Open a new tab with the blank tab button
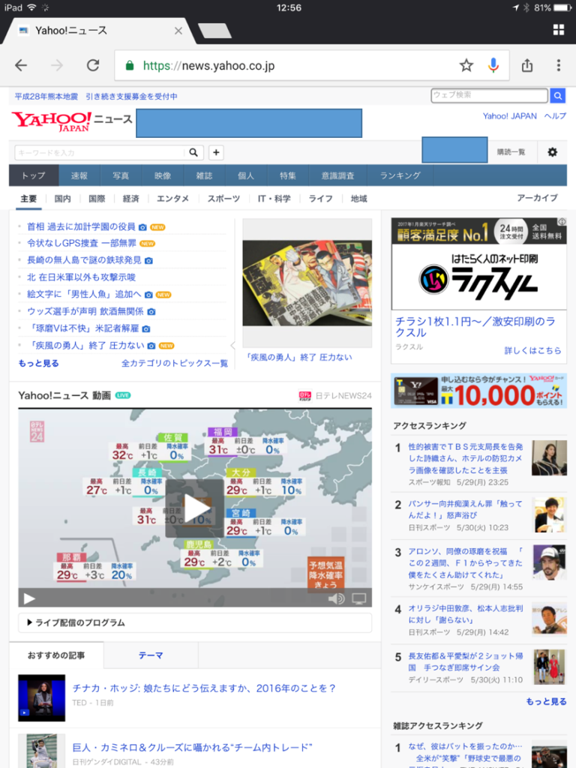Image resolution: width=576 pixels, height=768 pixels. click(x=215, y=31)
